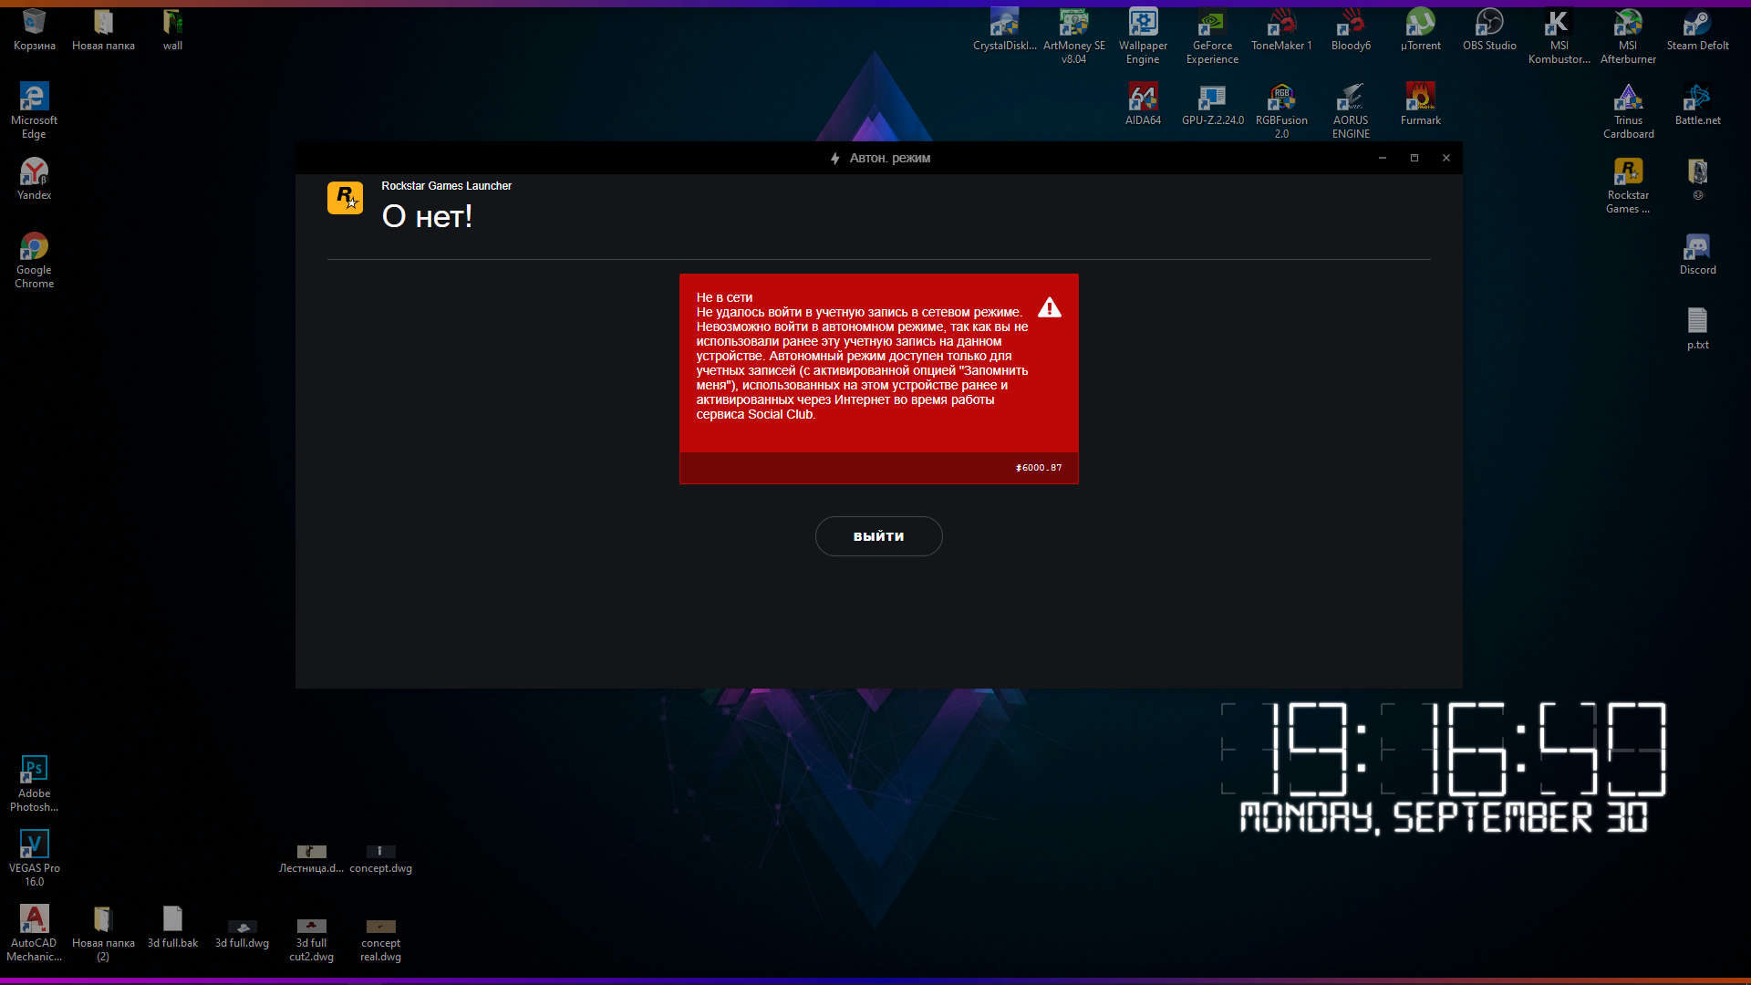This screenshot has width=1751, height=985.
Task: Select the desktop icon labeled with ☺
Action: click(x=1697, y=179)
